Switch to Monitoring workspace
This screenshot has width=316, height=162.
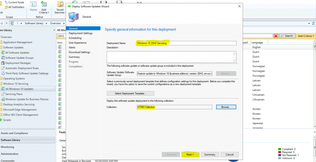[x=27, y=147]
